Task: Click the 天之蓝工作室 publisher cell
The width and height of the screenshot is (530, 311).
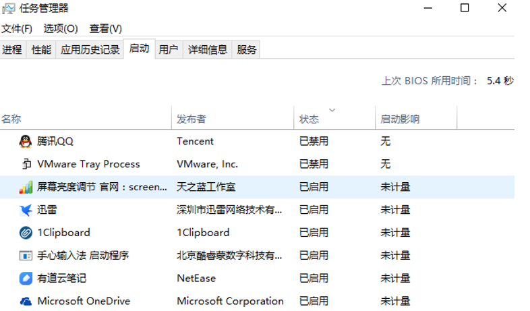Action: [206, 187]
